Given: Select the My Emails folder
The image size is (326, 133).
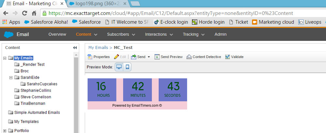Looking at the screenshot, I should (23, 58).
